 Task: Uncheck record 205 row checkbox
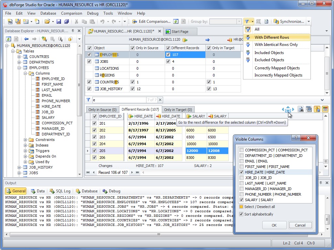[x=94, y=150]
